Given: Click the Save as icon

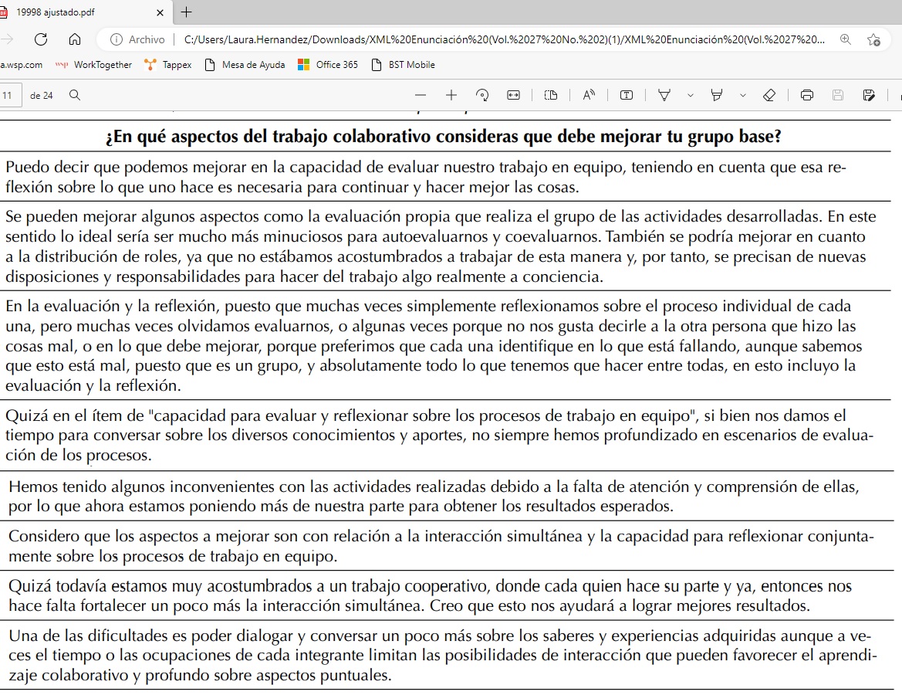Looking at the screenshot, I should pos(869,96).
